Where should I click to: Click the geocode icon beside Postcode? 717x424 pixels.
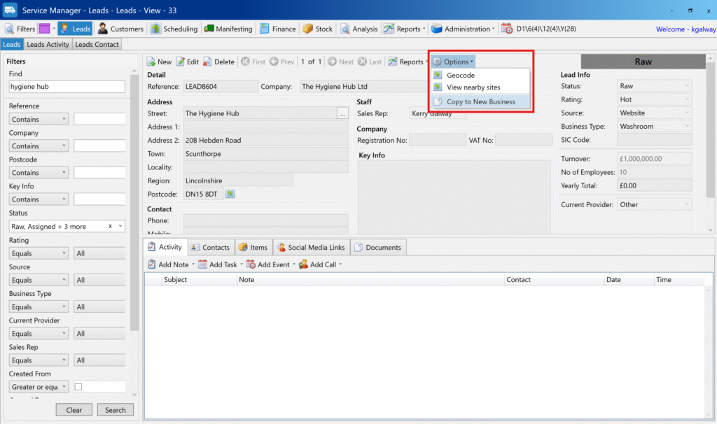click(230, 194)
